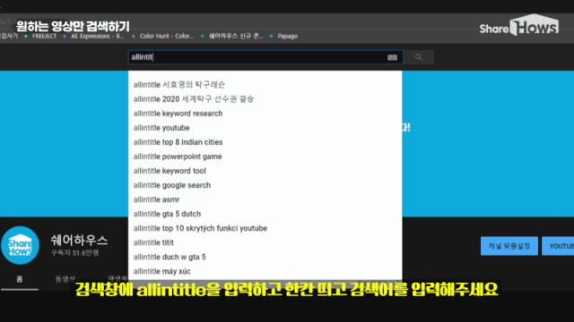Open the FREEJECT bookmark
574x322 pixels.
pos(40,36)
